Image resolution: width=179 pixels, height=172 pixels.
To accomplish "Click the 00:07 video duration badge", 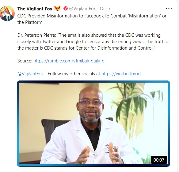I will (x=159, y=160).
